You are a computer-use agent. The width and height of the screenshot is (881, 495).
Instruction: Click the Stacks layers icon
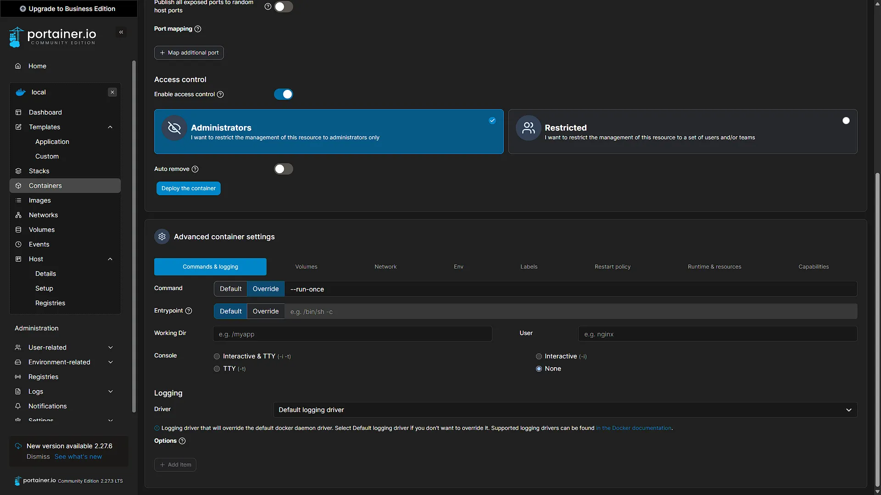[x=18, y=171]
